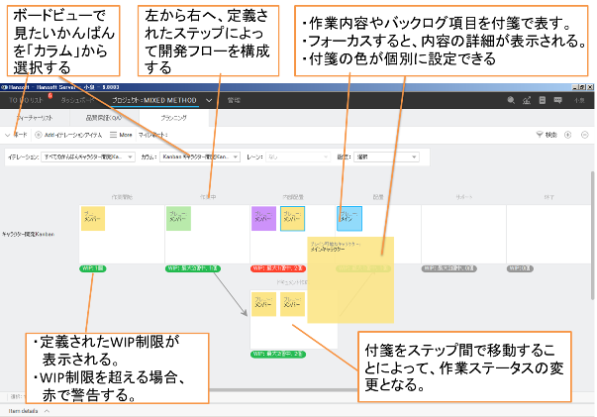
Task: Click the large expanded yellow sticky detail
Action: point(350,280)
